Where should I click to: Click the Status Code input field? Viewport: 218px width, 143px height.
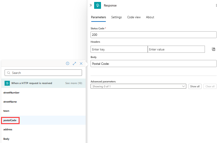point(153,35)
